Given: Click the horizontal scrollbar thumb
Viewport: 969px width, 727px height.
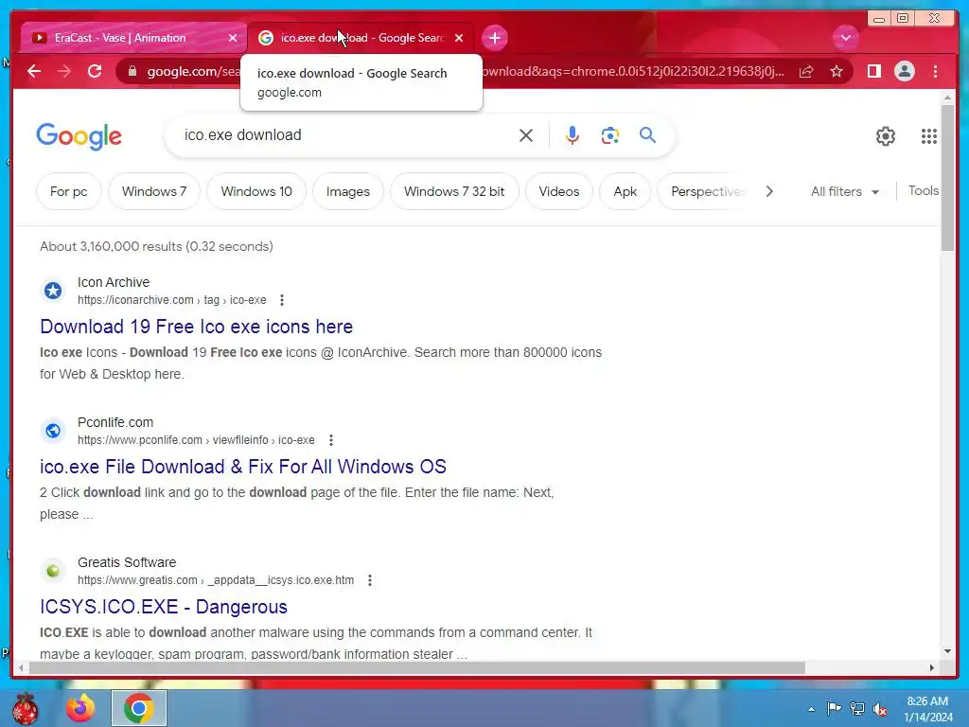Looking at the screenshot, I should pos(417,667).
